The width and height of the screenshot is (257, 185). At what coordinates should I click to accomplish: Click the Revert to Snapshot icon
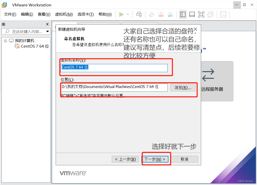[161, 15]
